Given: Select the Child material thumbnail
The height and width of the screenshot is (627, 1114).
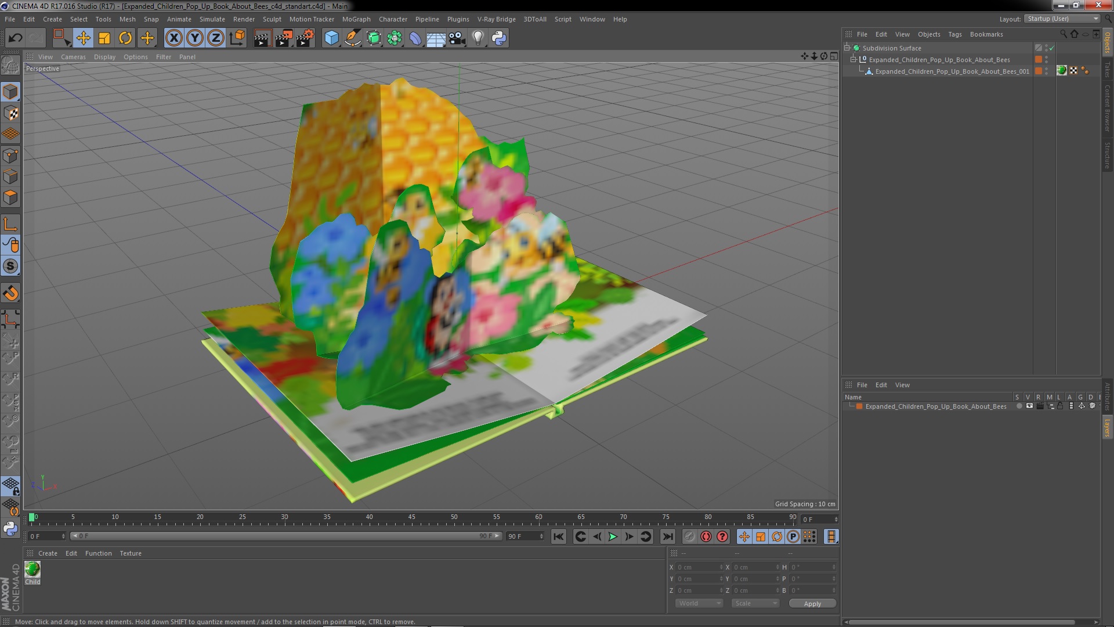Looking at the screenshot, I should pos(32,570).
